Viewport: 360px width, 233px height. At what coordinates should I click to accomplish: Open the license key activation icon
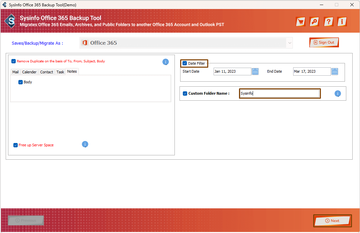point(314,22)
